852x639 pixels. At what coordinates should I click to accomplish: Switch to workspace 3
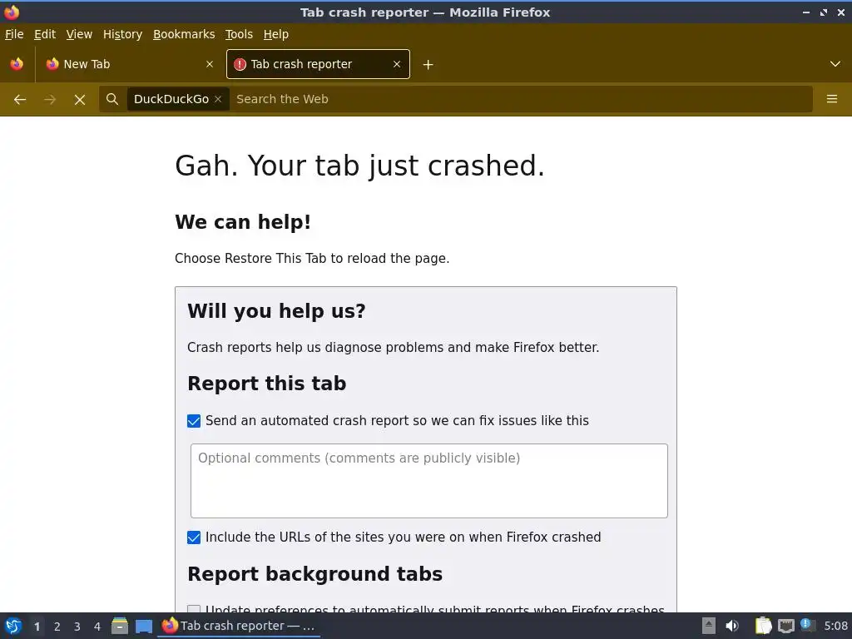tap(77, 627)
